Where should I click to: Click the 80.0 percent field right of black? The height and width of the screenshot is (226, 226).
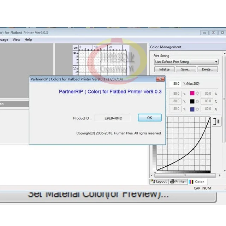coord(207,101)
